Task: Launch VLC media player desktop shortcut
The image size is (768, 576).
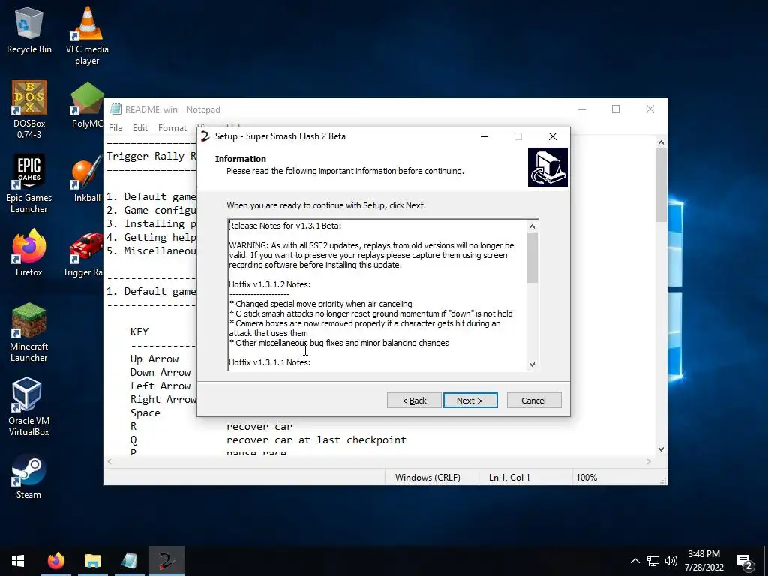Action: tap(87, 36)
